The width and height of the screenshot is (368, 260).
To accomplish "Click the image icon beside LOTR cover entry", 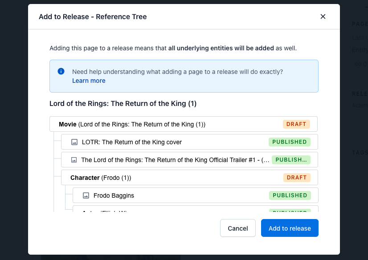I will click(x=74, y=142).
